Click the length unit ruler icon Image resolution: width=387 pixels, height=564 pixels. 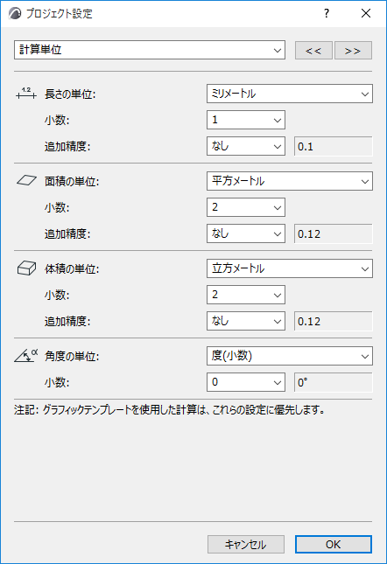point(26,94)
